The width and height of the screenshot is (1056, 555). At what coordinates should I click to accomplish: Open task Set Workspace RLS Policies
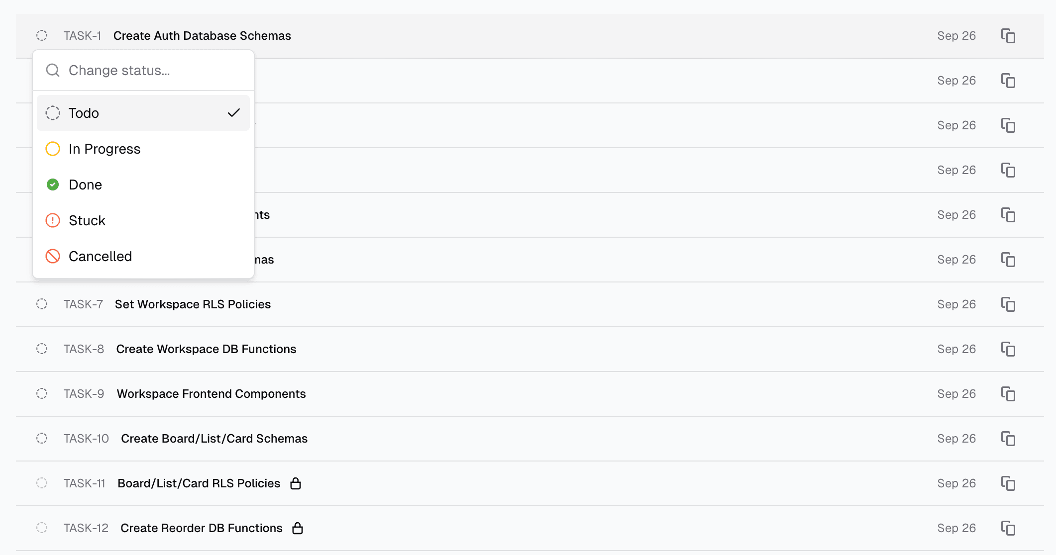pyautogui.click(x=193, y=304)
